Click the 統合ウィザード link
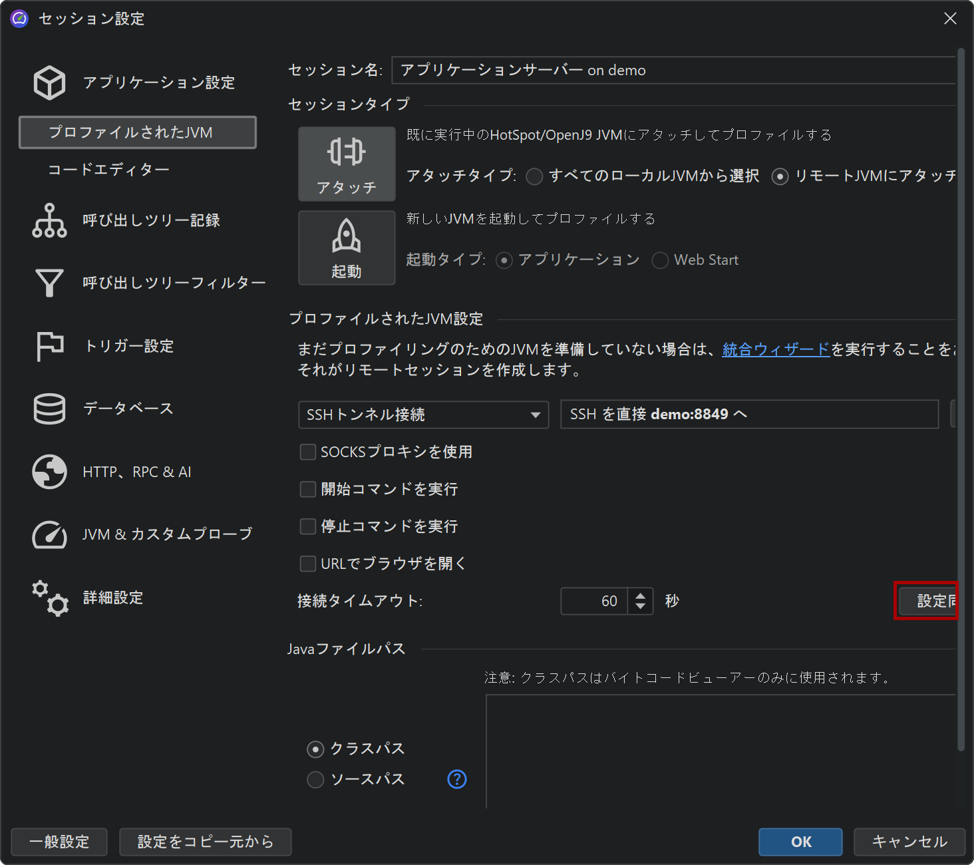The image size is (974, 865). (776, 349)
